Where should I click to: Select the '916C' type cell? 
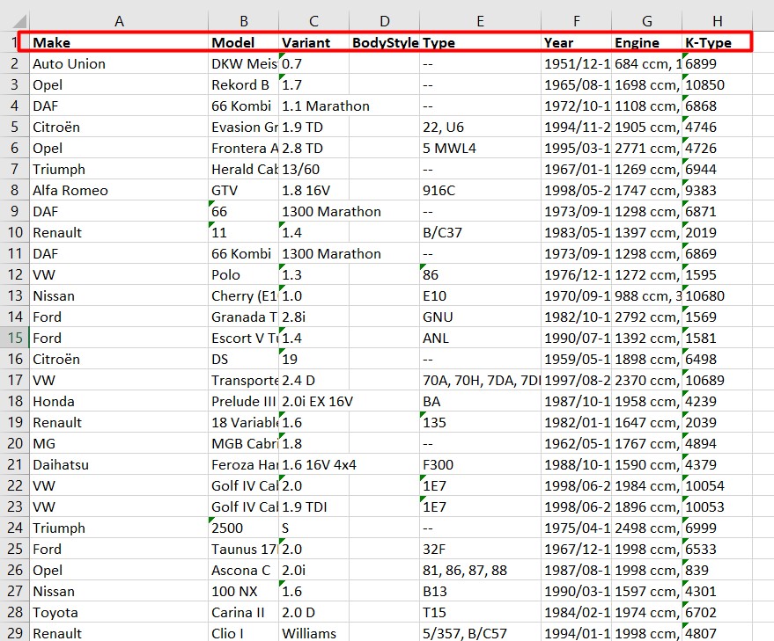coord(480,190)
